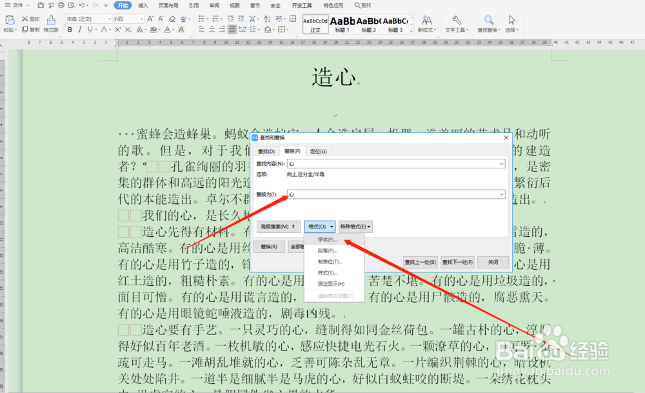Select the Format Painter (格式刷) tool

[51, 24]
